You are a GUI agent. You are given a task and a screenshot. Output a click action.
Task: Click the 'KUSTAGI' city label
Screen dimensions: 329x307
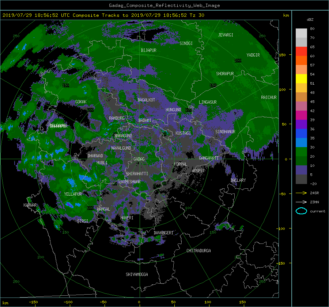183,133
